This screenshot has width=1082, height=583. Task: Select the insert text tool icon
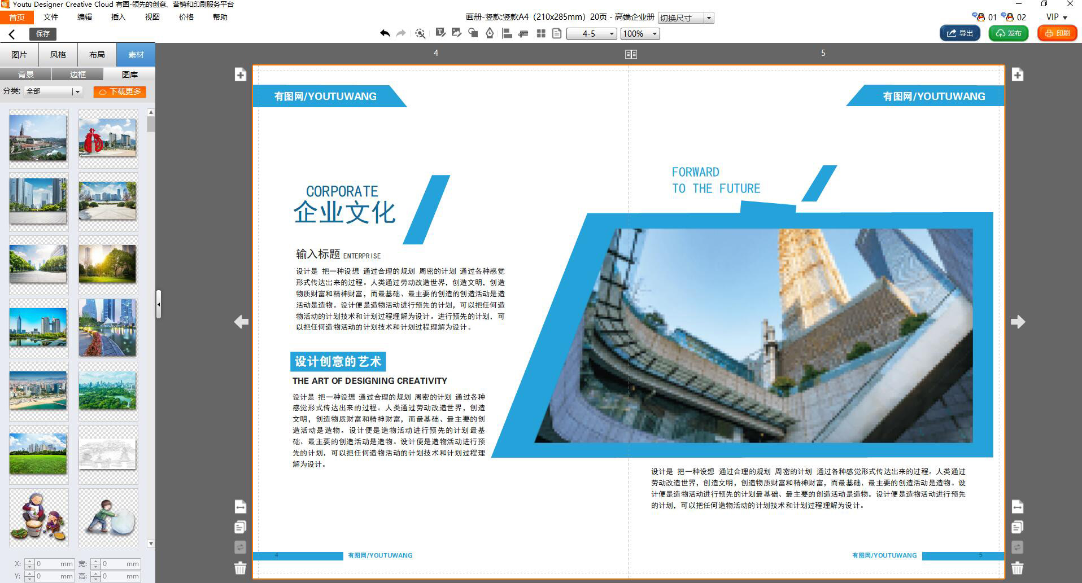pos(440,33)
